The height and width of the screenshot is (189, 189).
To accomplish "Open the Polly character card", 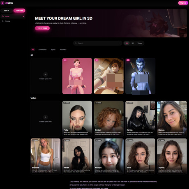I will point(77,119).
